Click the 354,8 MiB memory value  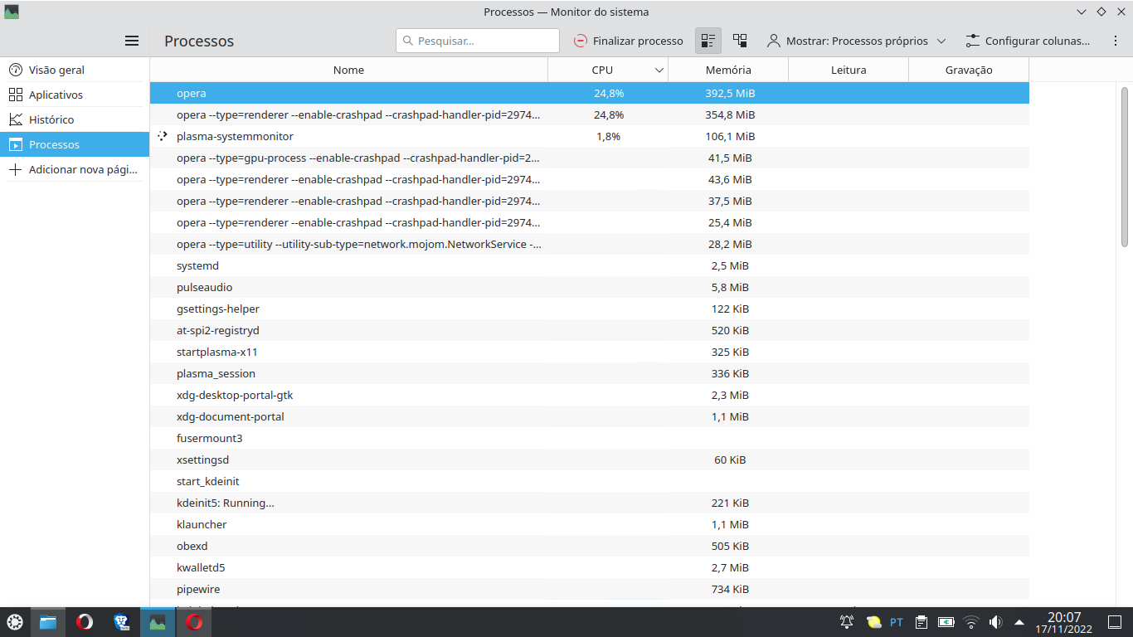pos(730,114)
